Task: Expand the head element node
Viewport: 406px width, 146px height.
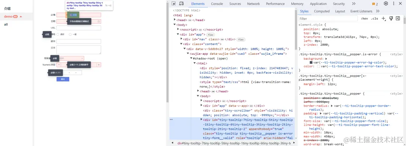Action: (174, 20)
